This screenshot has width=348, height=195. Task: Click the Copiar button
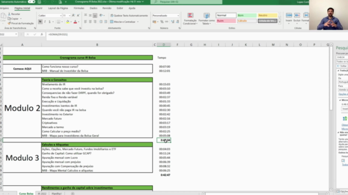pos(15,18)
